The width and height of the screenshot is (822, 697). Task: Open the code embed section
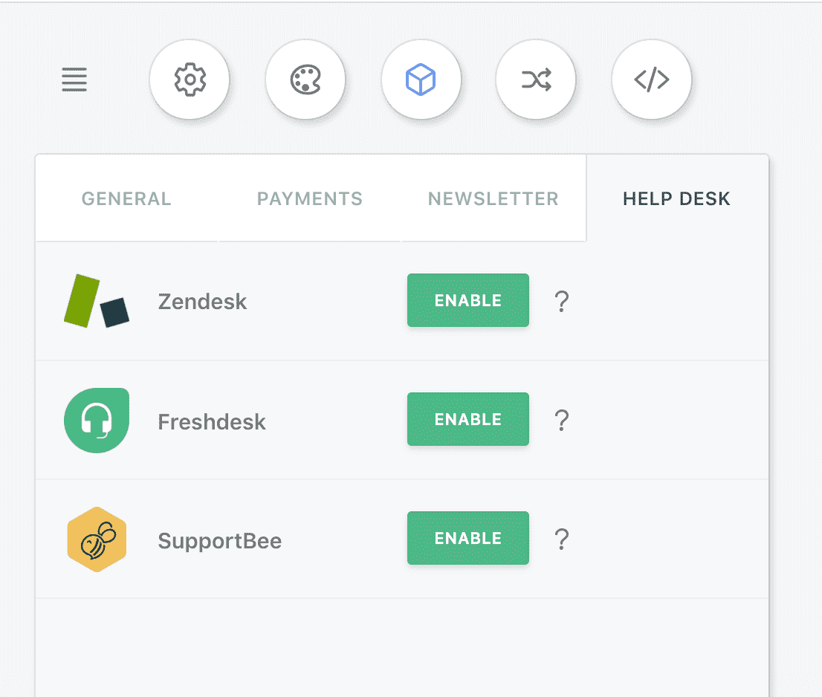click(652, 80)
